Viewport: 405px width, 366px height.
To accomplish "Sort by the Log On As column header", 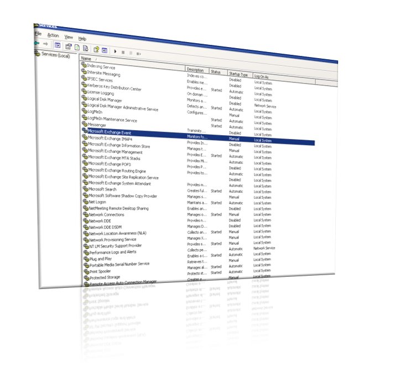I will (261, 76).
